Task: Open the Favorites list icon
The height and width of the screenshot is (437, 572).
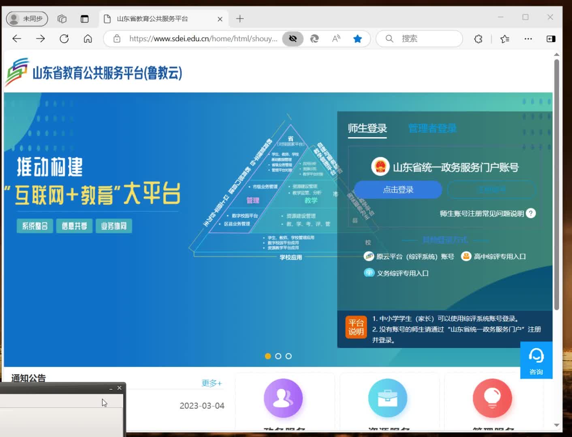Action: (x=505, y=39)
